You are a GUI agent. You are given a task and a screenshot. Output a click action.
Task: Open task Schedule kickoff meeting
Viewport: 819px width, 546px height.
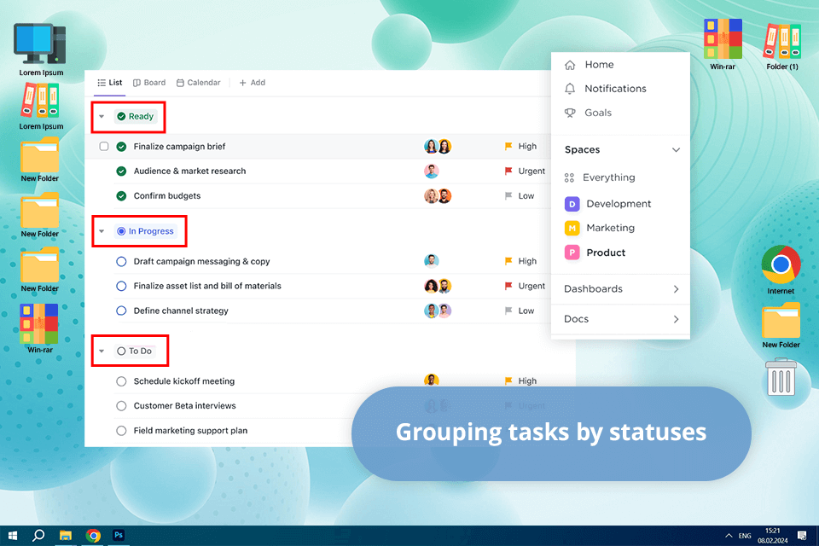[184, 381]
